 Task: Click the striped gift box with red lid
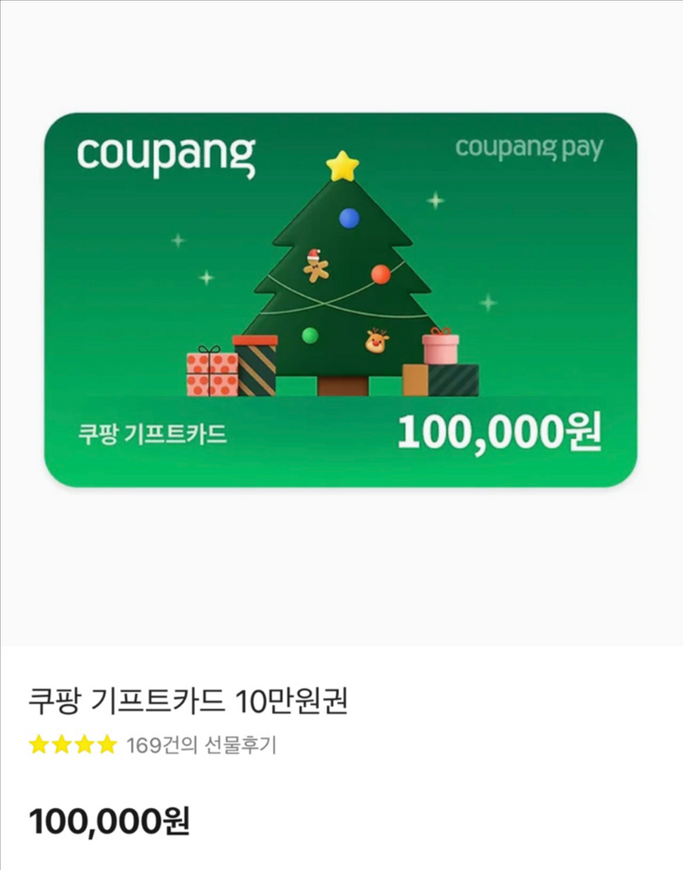[255, 365]
